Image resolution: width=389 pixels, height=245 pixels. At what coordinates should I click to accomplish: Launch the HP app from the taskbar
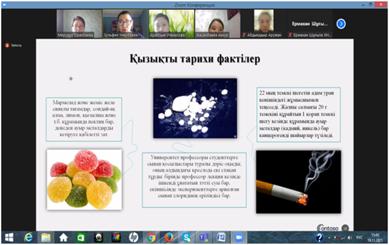click(134, 237)
